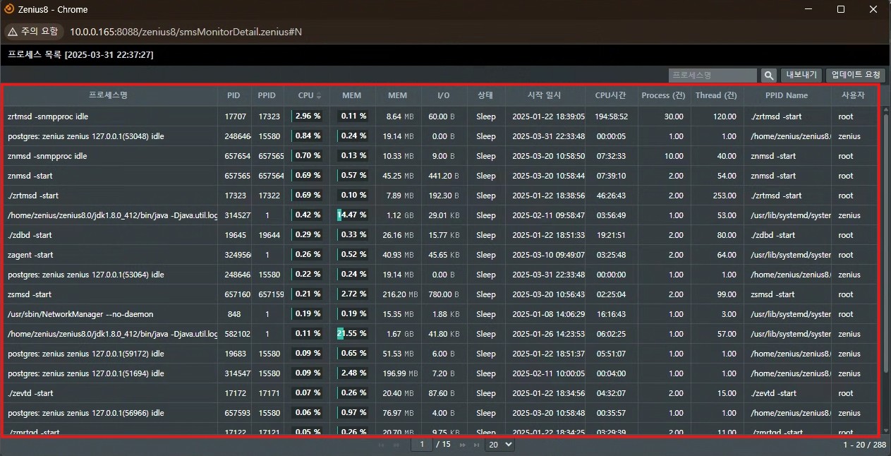Screen dimensions: 891x456
Task: Sort by PPID column header
Action: 267,95
